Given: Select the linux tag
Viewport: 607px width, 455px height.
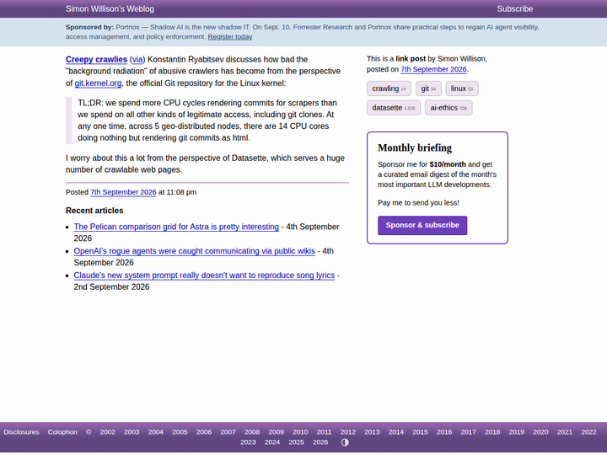Looking at the screenshot, I should (462, 88).
